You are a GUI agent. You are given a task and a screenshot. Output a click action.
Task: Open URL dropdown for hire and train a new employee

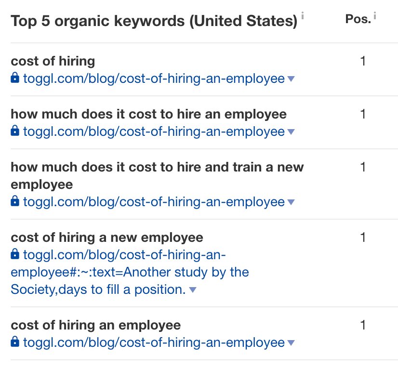pos(291,202)
